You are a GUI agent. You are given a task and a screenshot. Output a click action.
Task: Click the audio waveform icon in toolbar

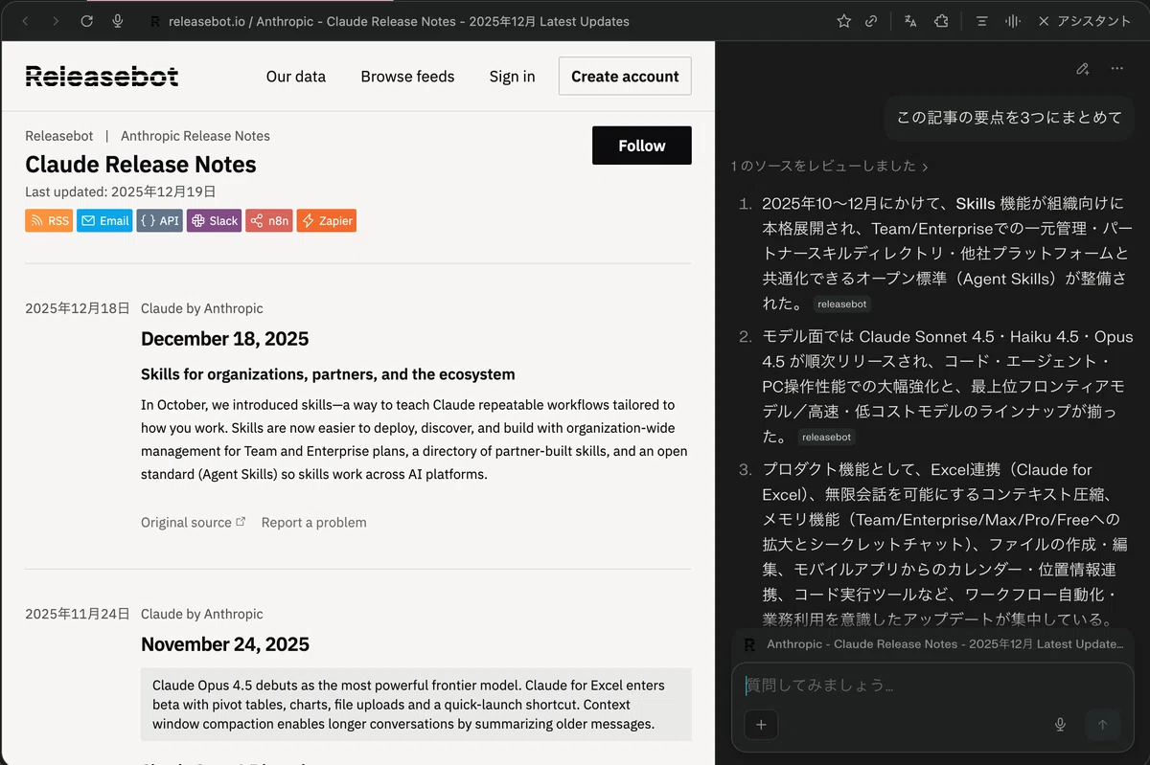point(1011,21)
